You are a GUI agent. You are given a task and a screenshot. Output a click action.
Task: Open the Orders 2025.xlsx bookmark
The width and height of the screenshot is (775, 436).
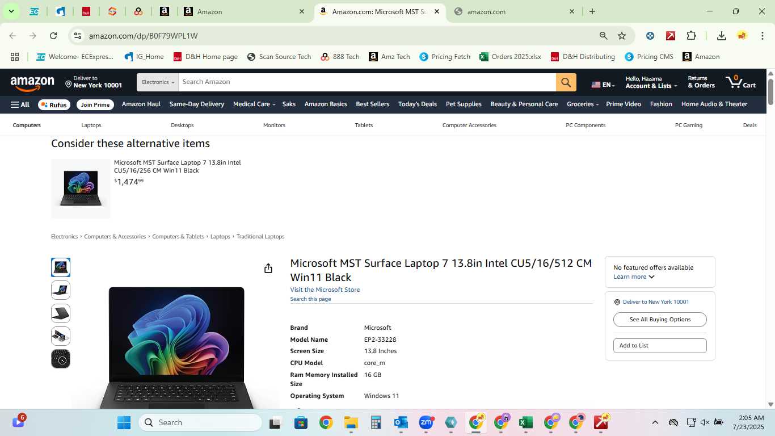(x=510, y=57)
